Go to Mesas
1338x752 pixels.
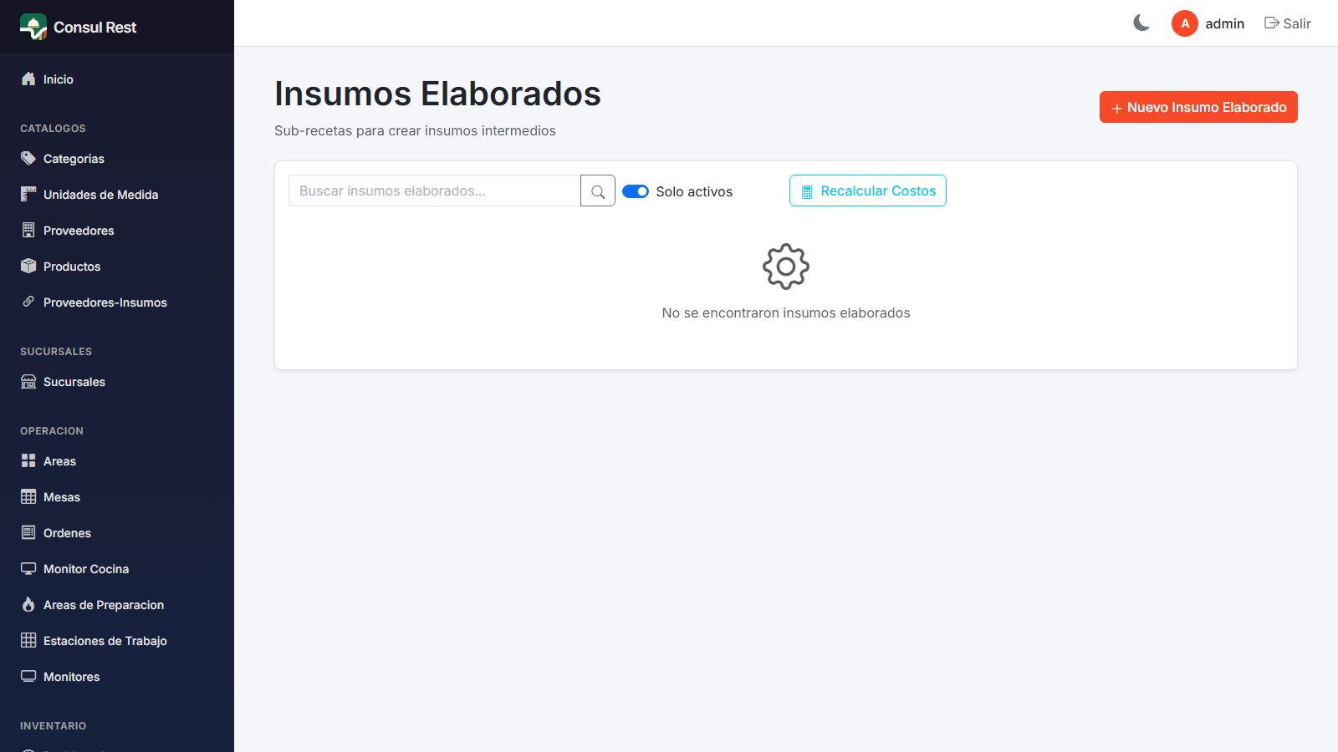point(117,497)
